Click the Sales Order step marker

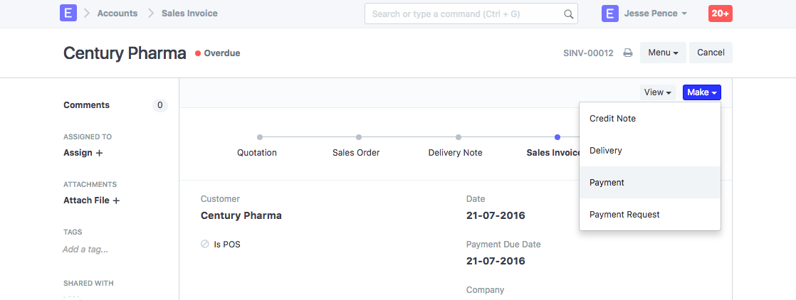(x=359, y=137)
